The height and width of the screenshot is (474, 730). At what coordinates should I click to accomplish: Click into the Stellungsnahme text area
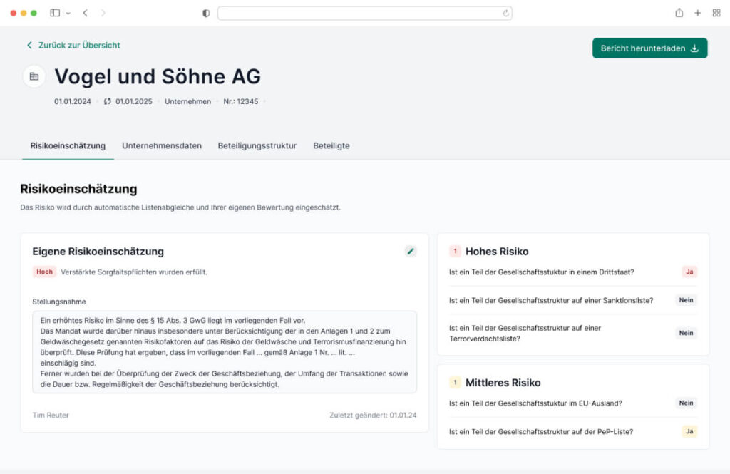tap(225, 352)
